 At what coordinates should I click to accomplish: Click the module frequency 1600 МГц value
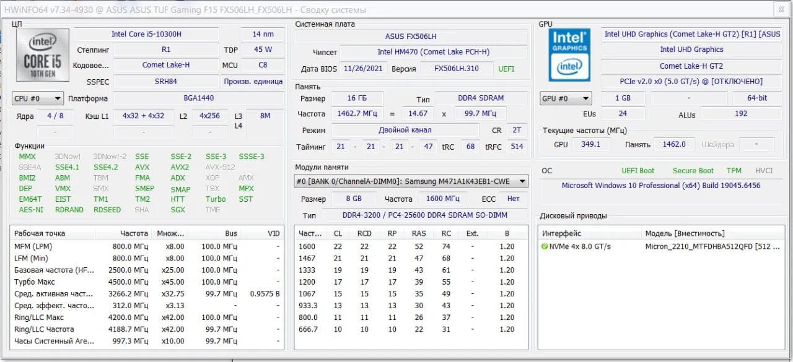point(442,199)
